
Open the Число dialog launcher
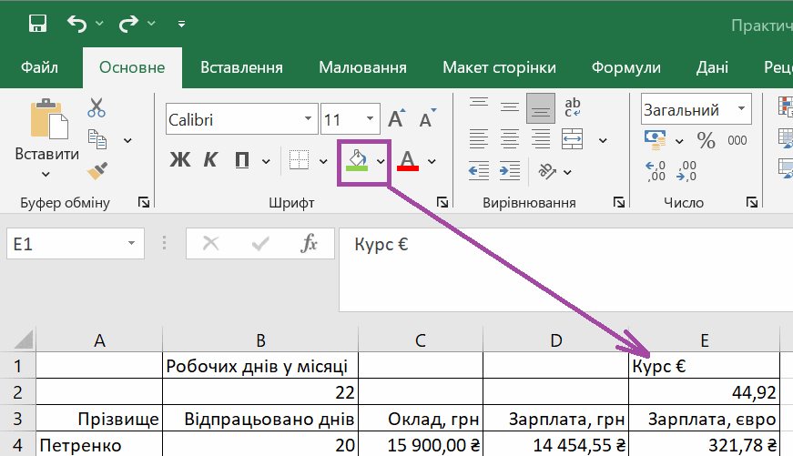[x=751, y=202]
